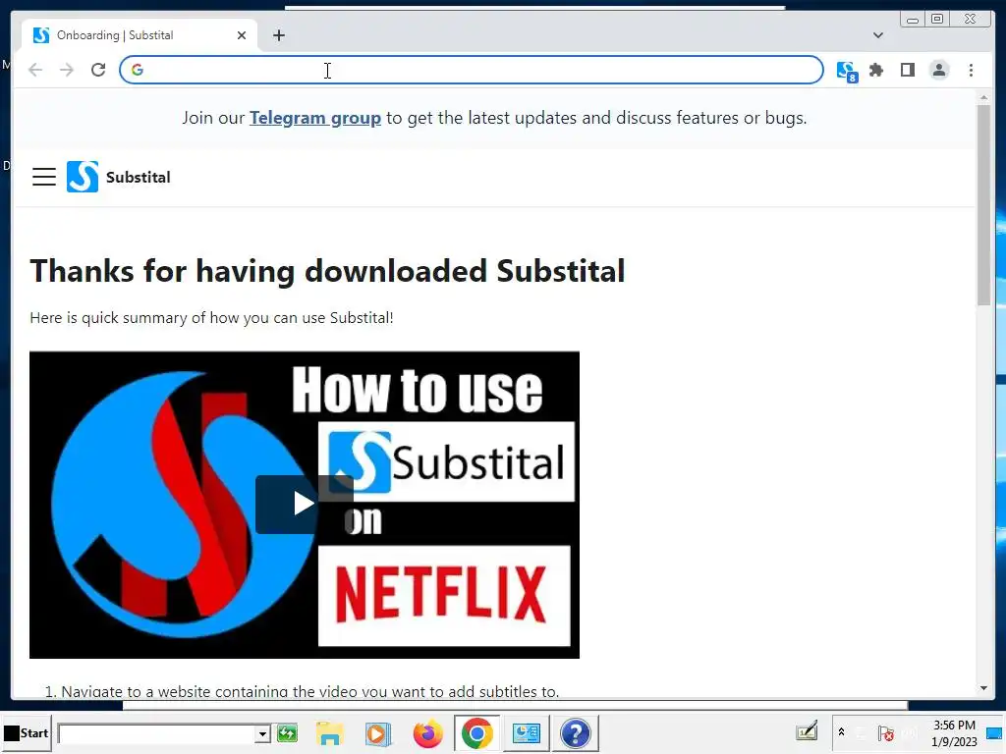Toggle the Chrome side panel
The width and height of the screenshot is (1006, 754).
(907, 70)
